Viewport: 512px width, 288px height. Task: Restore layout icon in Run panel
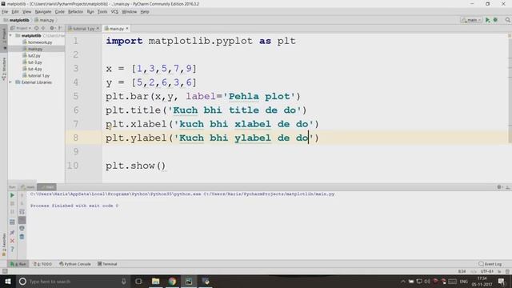point(12,222)
